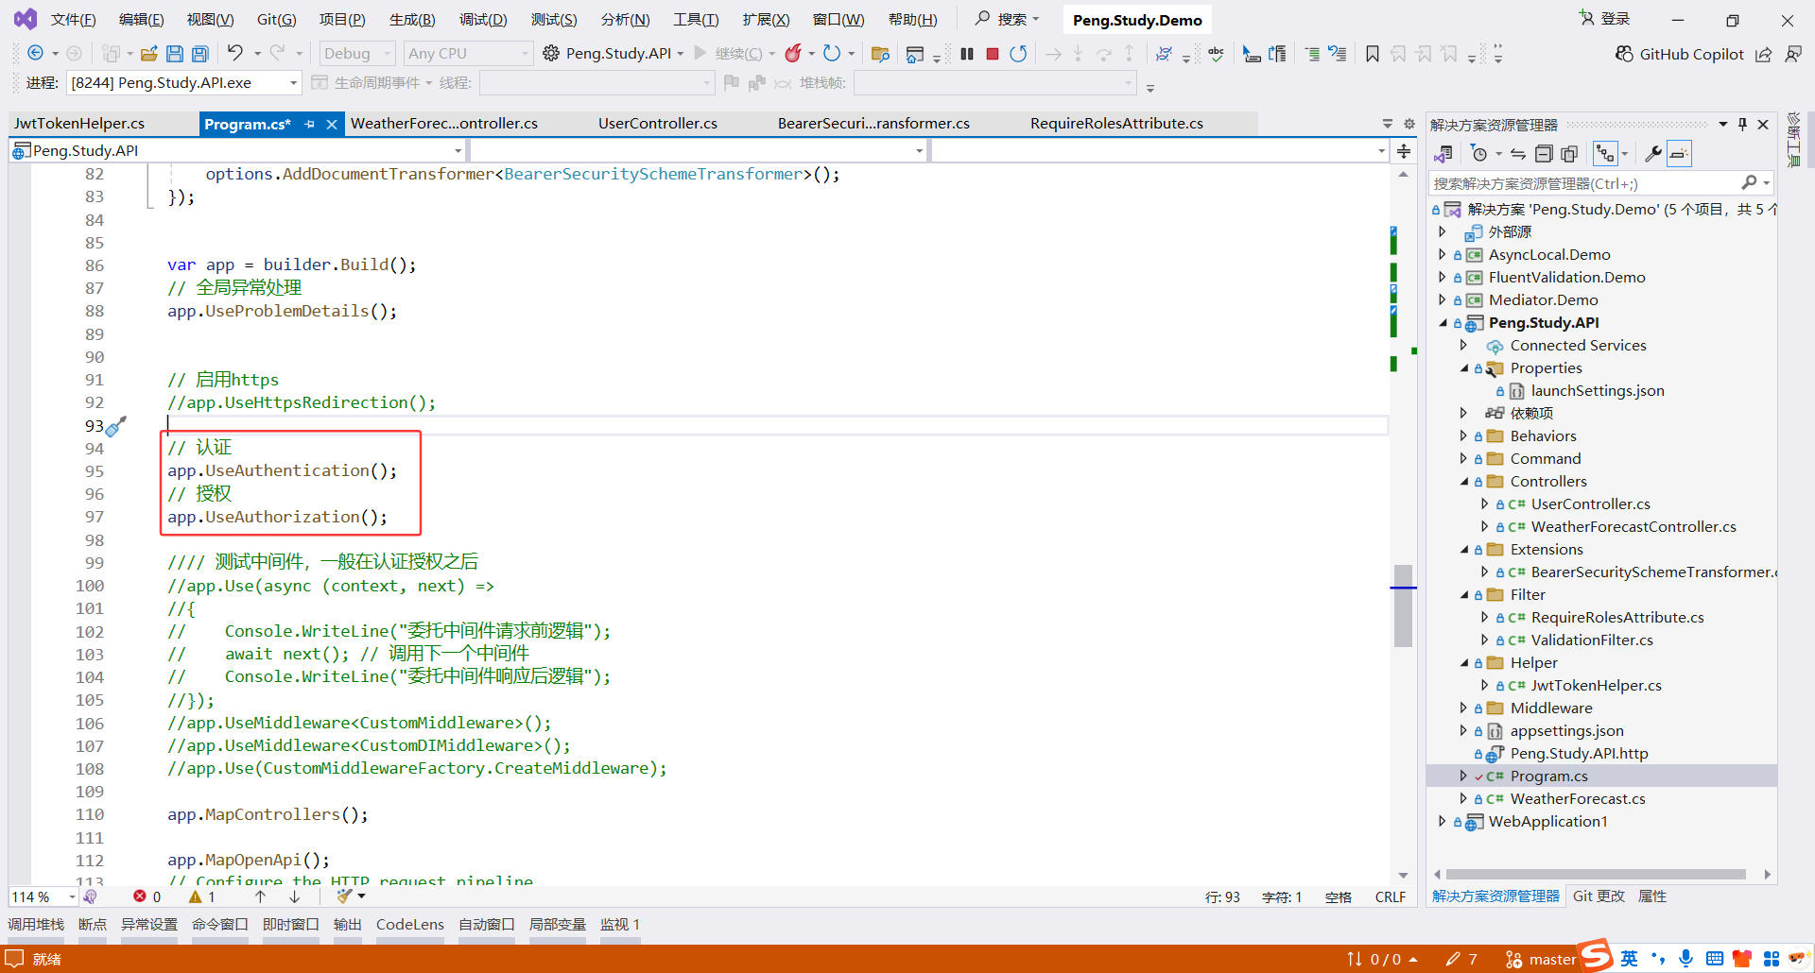Click the Solution Explorer search magnifier icon

point(1749,183)
